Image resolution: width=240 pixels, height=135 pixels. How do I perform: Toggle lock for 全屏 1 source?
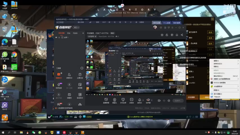(x=59, y=37)
